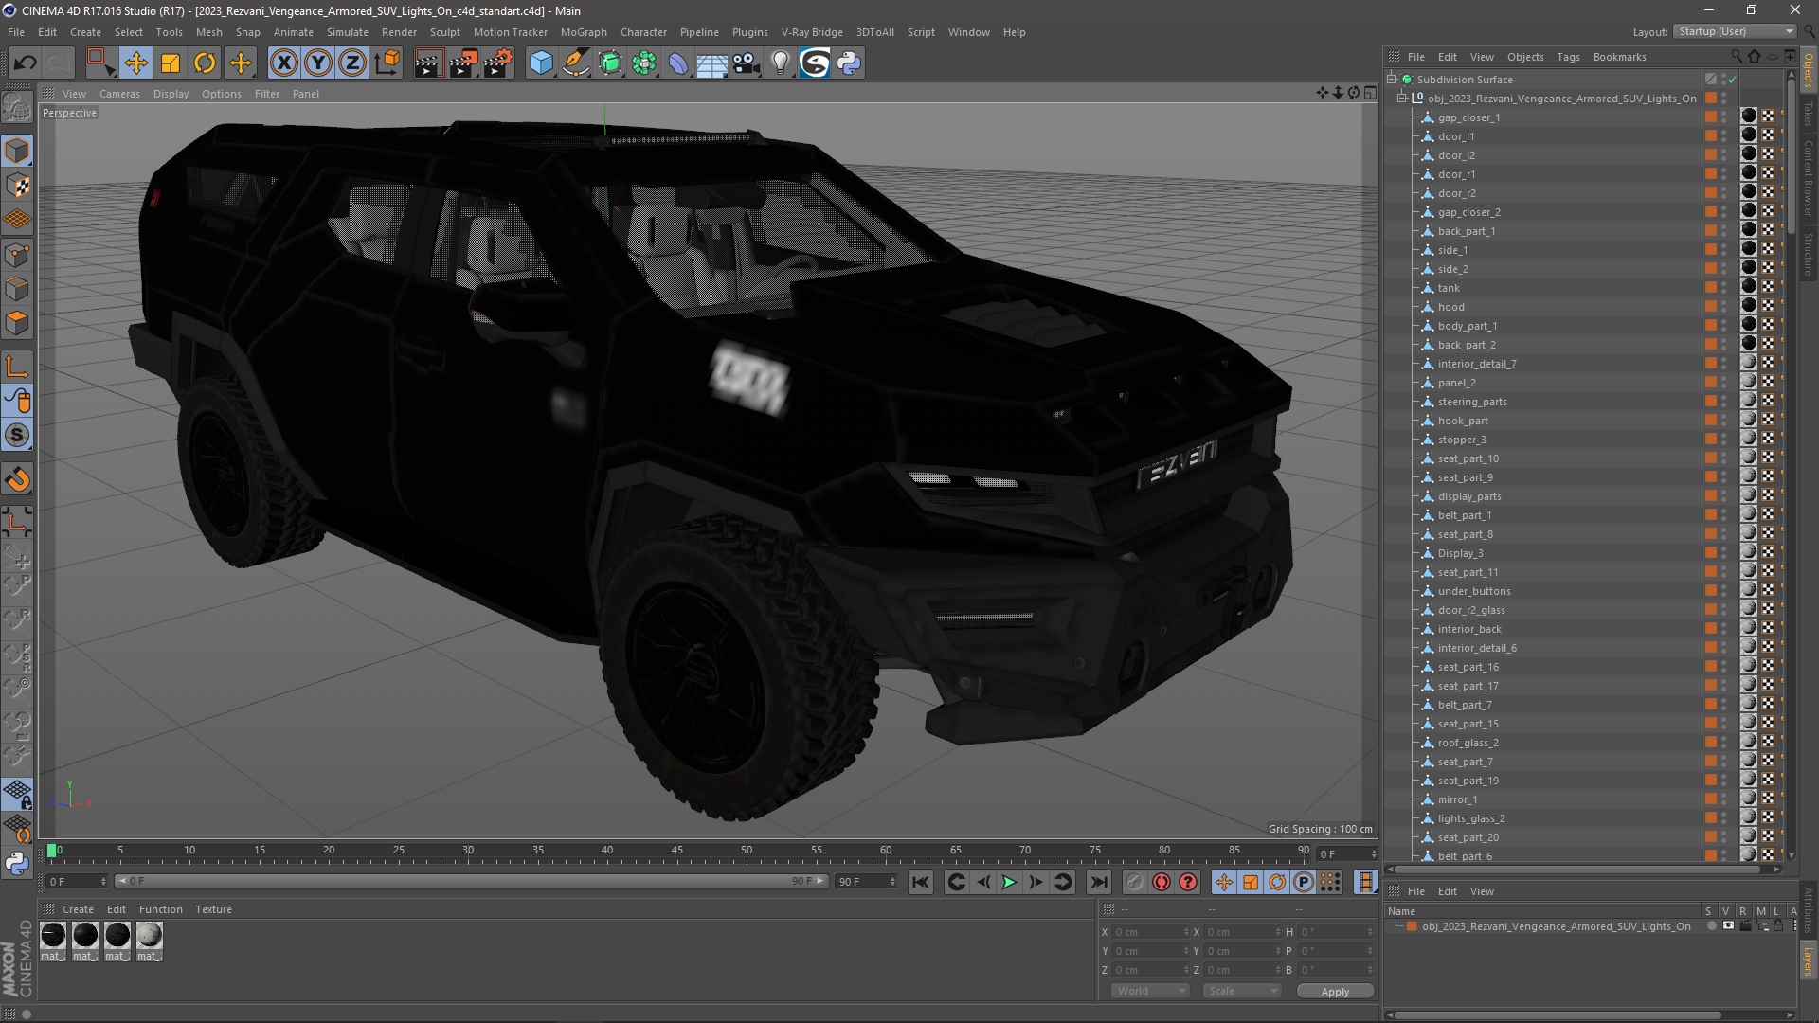This screenshot has height=1023, width=1819.
Task: Click the Undo arrow icon
Action: point(25,63)
